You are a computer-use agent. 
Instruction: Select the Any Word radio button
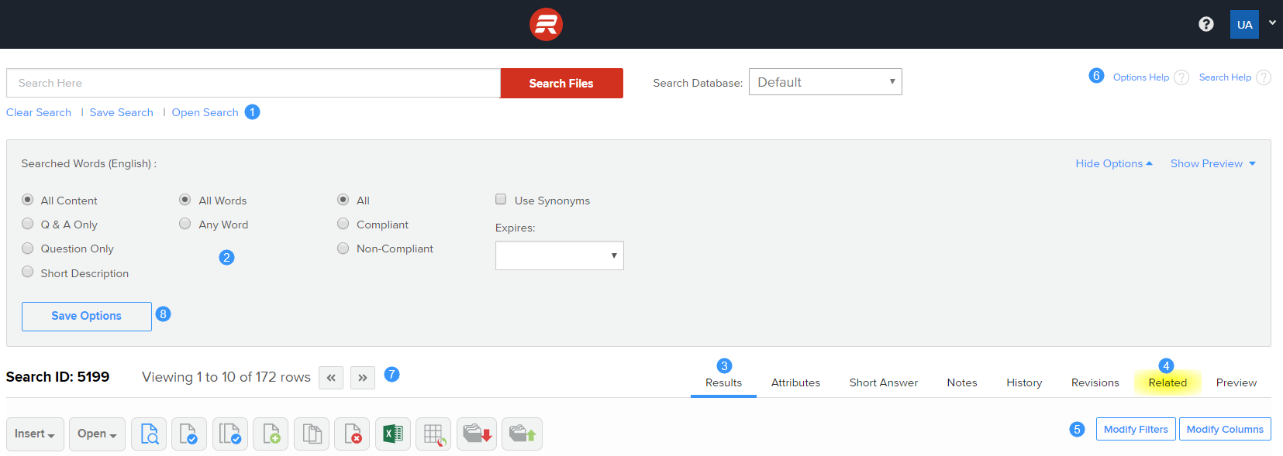[x=185, y=224]
